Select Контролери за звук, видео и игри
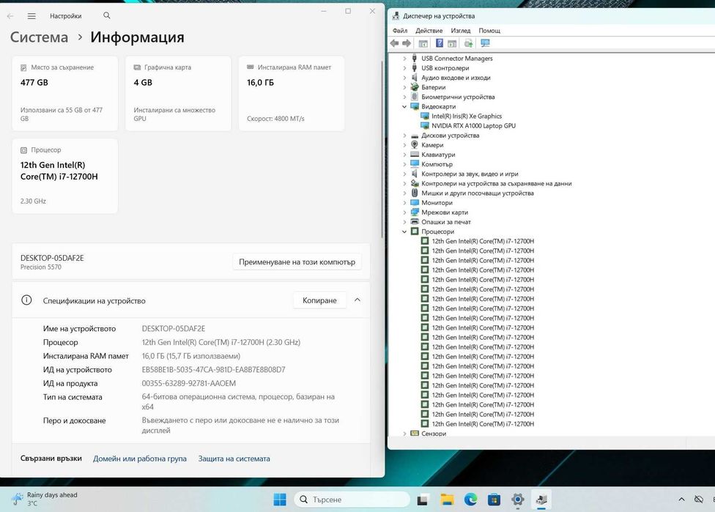This screenshot has height=512, width=715. pyautogui.click(x=470, y=174)
